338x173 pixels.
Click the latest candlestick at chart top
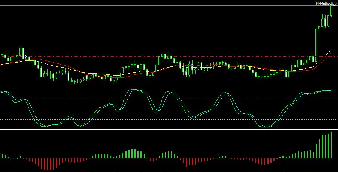click(331, 10)
